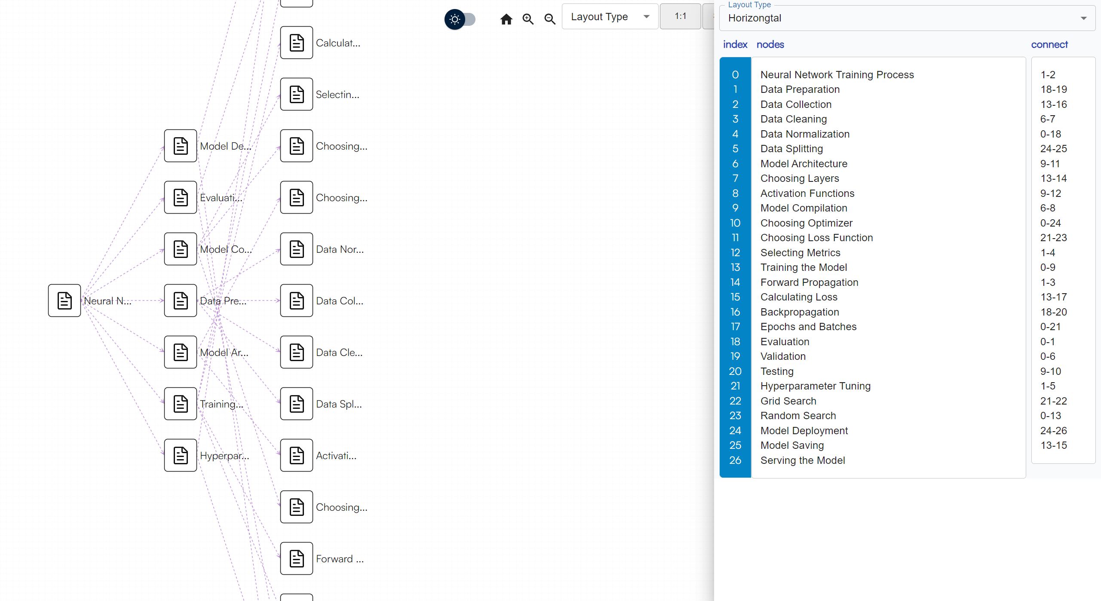Click Backpropagation in the nodes list

(800, 312)
